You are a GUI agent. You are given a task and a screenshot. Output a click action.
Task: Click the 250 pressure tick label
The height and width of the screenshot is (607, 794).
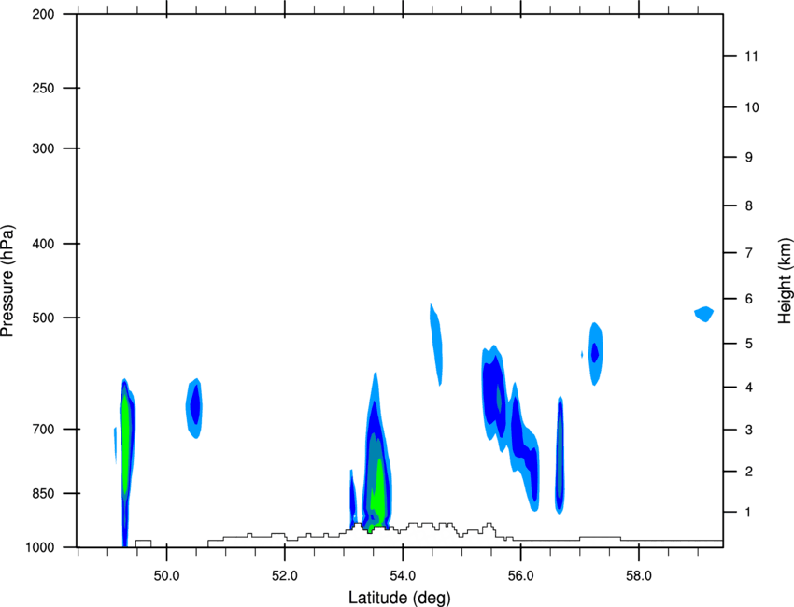tap(43, 88)
